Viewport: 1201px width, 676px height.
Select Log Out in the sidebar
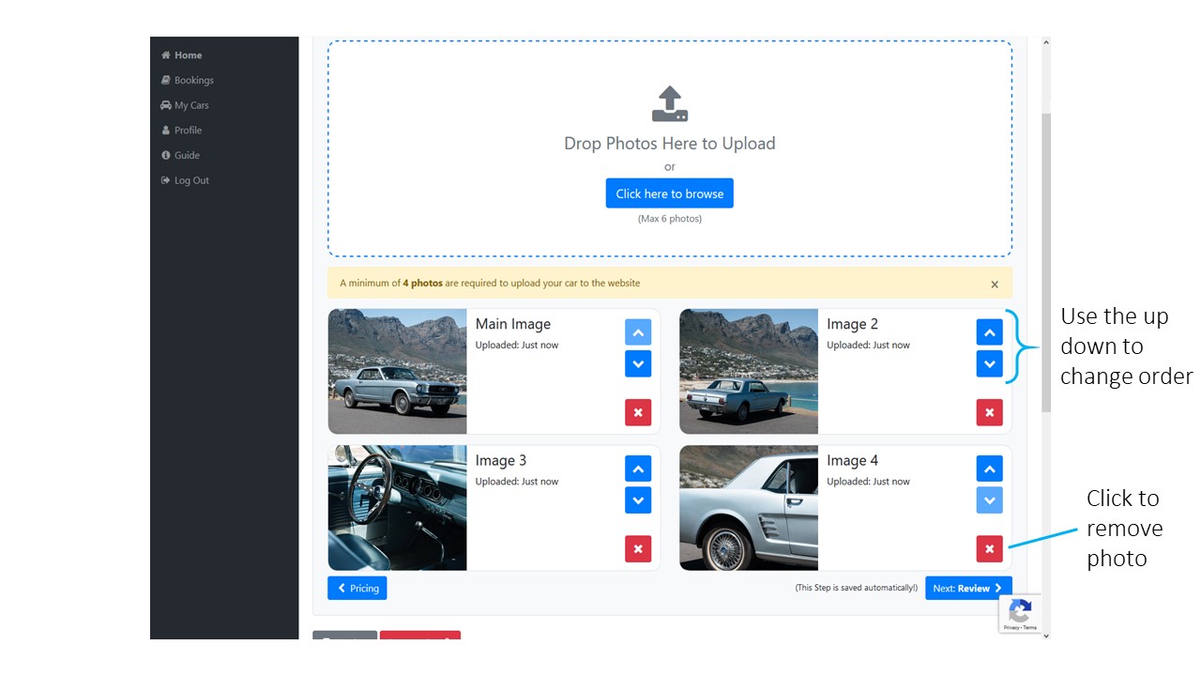pyautogui.click(x=186, y=180)
